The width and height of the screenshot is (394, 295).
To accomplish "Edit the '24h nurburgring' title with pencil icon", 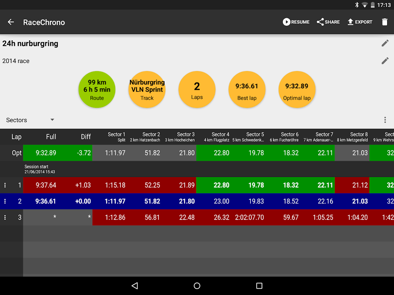I will pos(385,43).
